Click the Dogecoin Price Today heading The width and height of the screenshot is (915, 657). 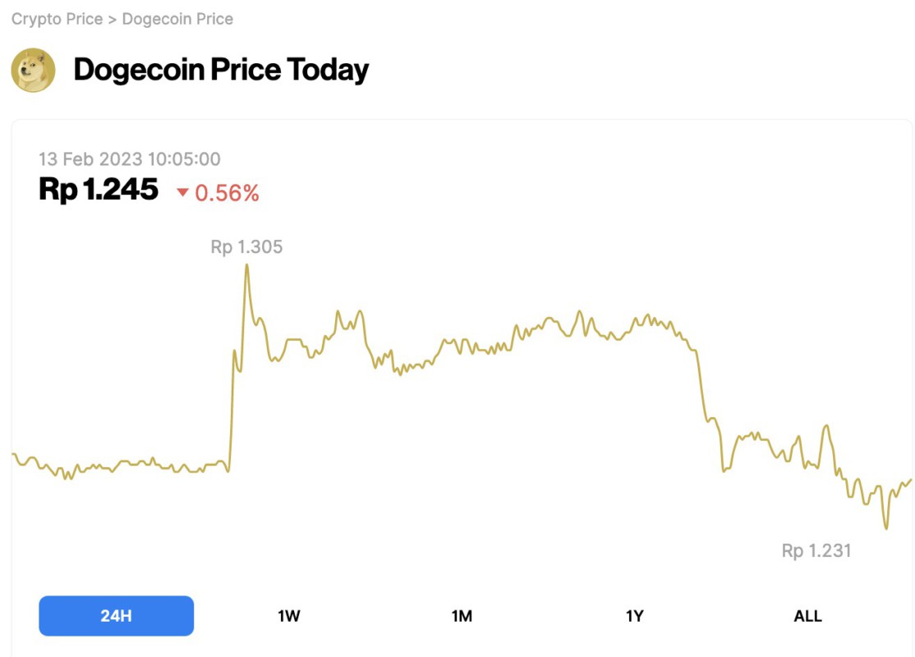pos(220,70)
